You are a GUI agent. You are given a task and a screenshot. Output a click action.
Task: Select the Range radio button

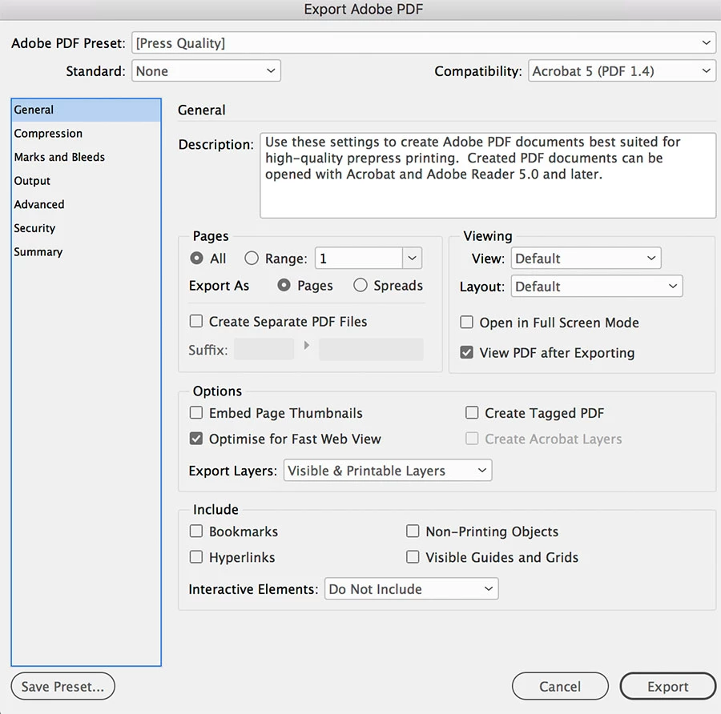point(251,259)
